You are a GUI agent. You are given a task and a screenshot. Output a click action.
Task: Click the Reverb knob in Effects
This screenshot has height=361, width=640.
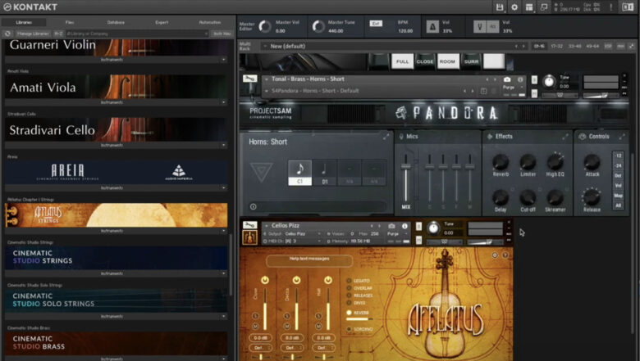(501, 162)
